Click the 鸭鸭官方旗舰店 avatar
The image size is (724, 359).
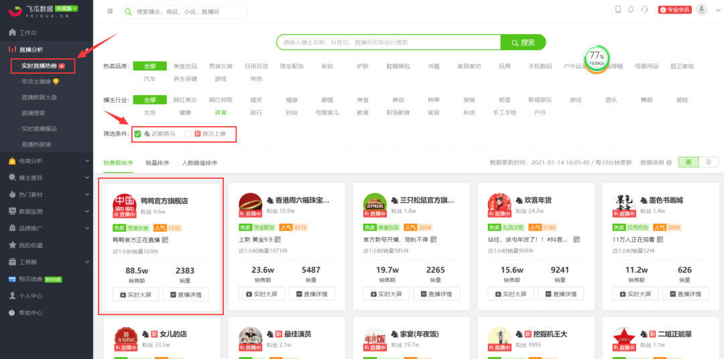pos(124,206)
